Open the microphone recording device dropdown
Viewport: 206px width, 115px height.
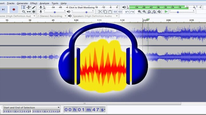[x=18, y=16]
